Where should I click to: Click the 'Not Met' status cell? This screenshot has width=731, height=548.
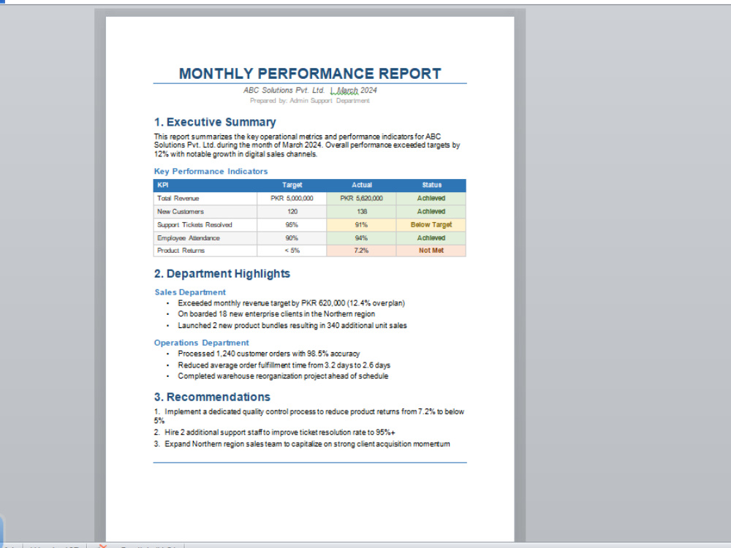click(x=431, y=251)
